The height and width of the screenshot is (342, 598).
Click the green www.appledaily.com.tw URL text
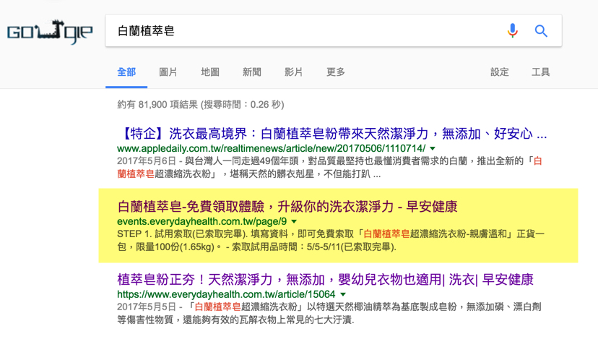[x=271, y=148]
